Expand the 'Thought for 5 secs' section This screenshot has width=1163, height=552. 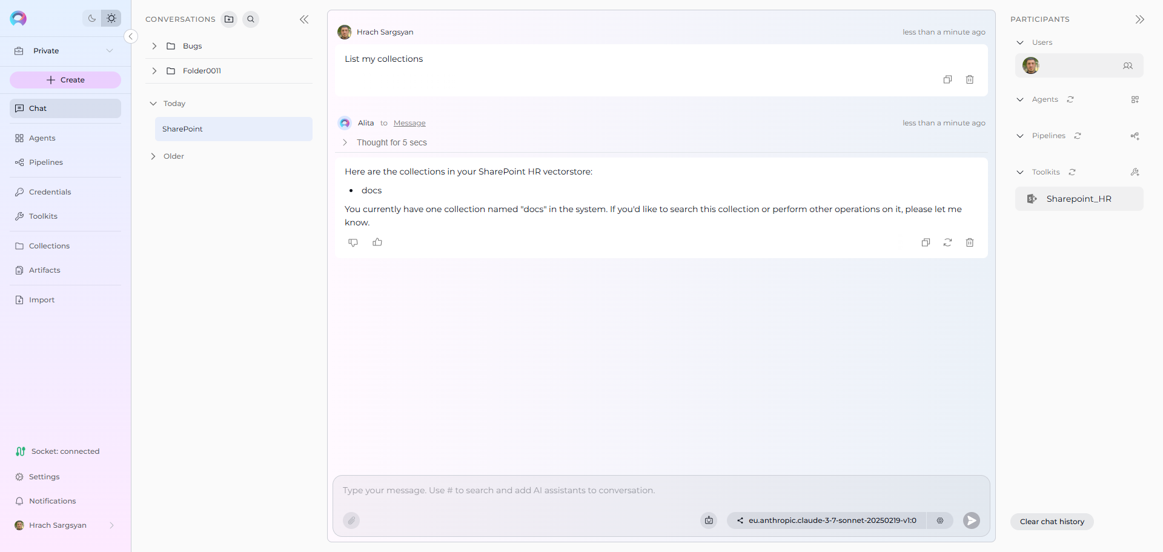345,142
